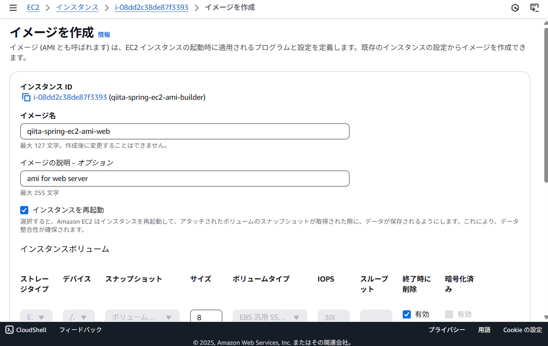Screen dimensions: 548x346
Task: Open 用語 footer link
Action: pyautogui.click(x=484, y=330)
